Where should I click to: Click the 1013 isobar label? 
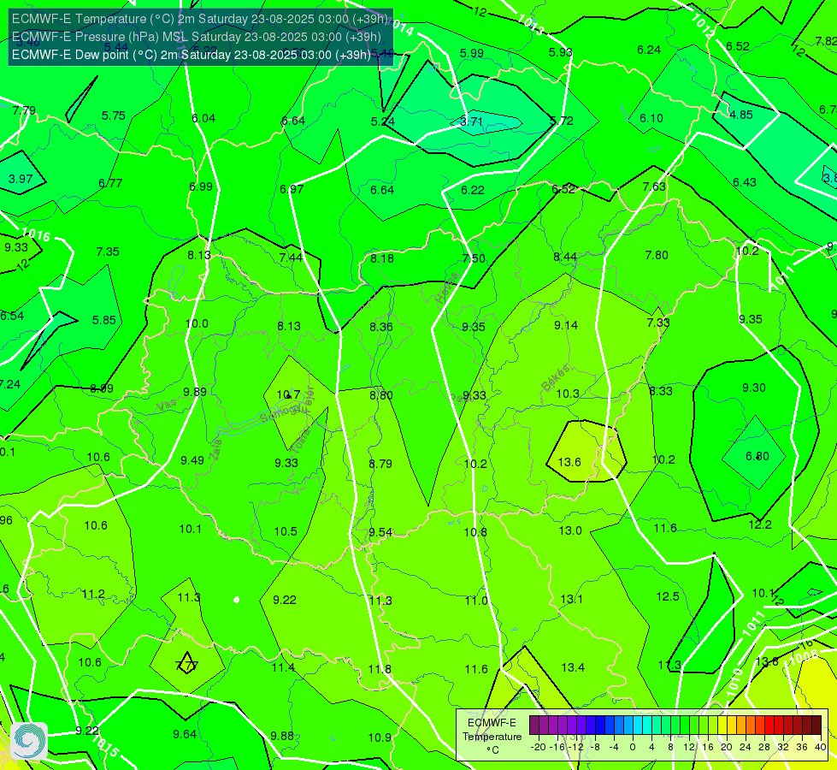[531, 25]
